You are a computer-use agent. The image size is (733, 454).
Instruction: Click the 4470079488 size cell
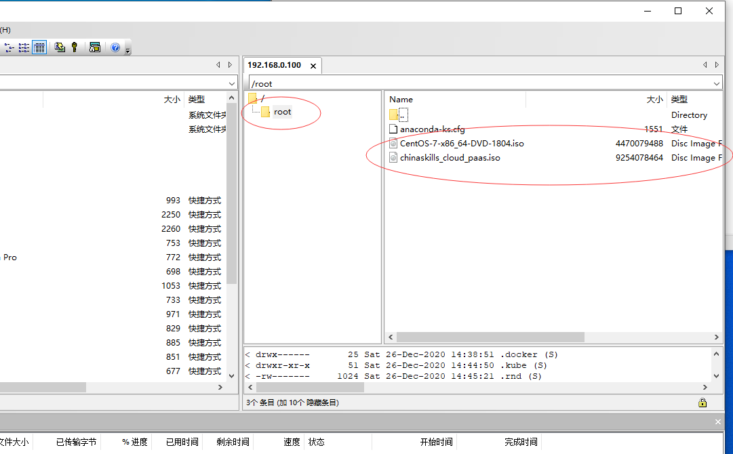point(639,144)
